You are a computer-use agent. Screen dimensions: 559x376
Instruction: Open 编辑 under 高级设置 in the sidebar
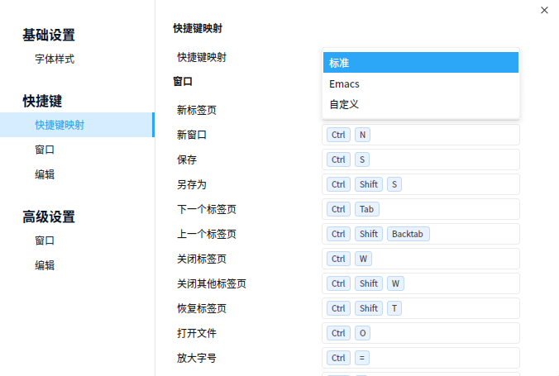tap(45, 265)
